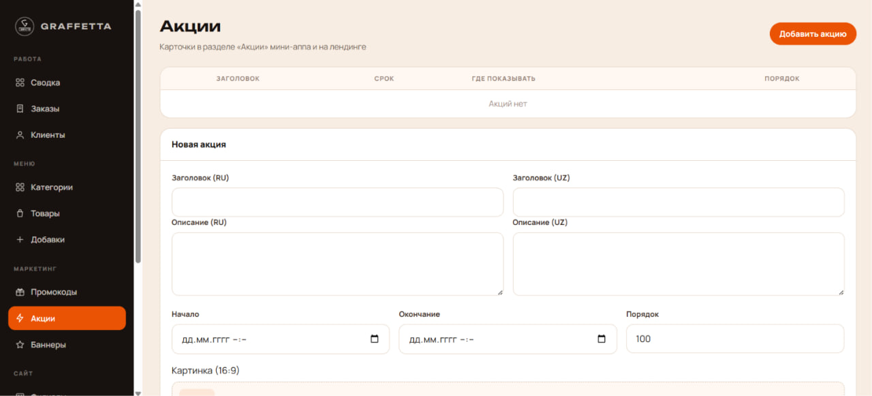The width and height of the screenshot is (872, 396).
Task: Click the Graffetta logo icon
Action: [25, 26]
